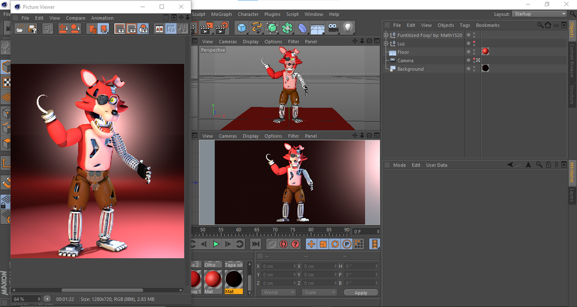
Task: Click zoom 64 % stepper in Picture Viewer
Action: click(x=39, y=299)
